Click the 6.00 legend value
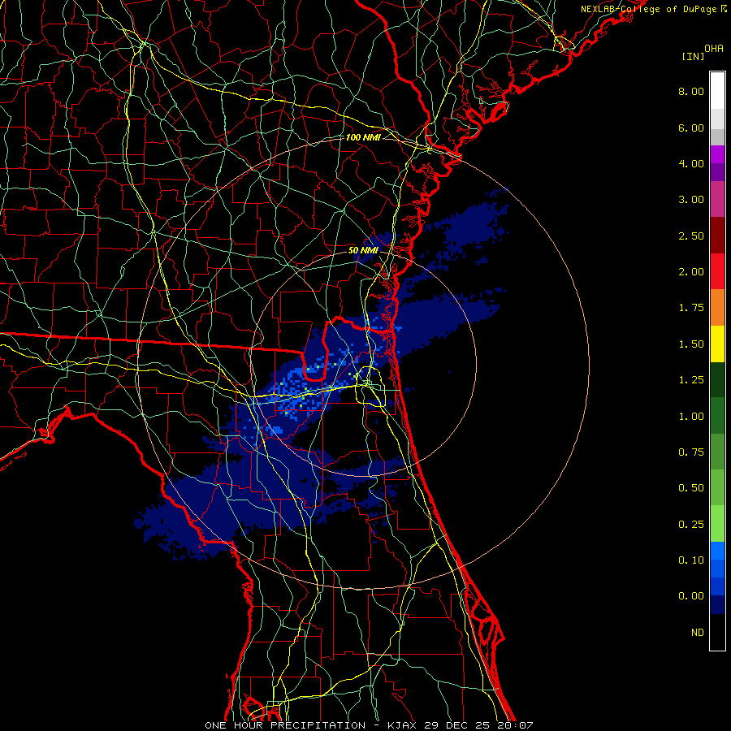 (x=691, y=128)
